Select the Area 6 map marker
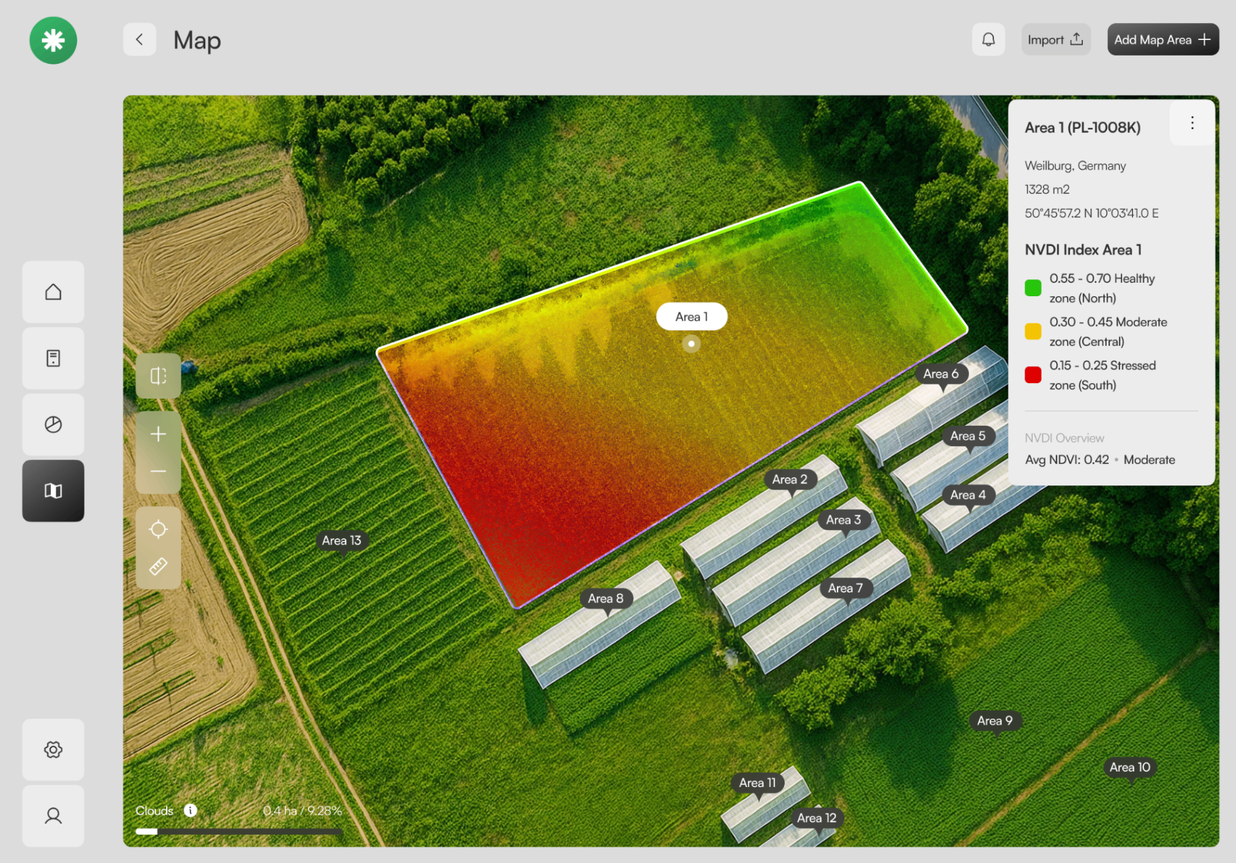 coord(941,374)
